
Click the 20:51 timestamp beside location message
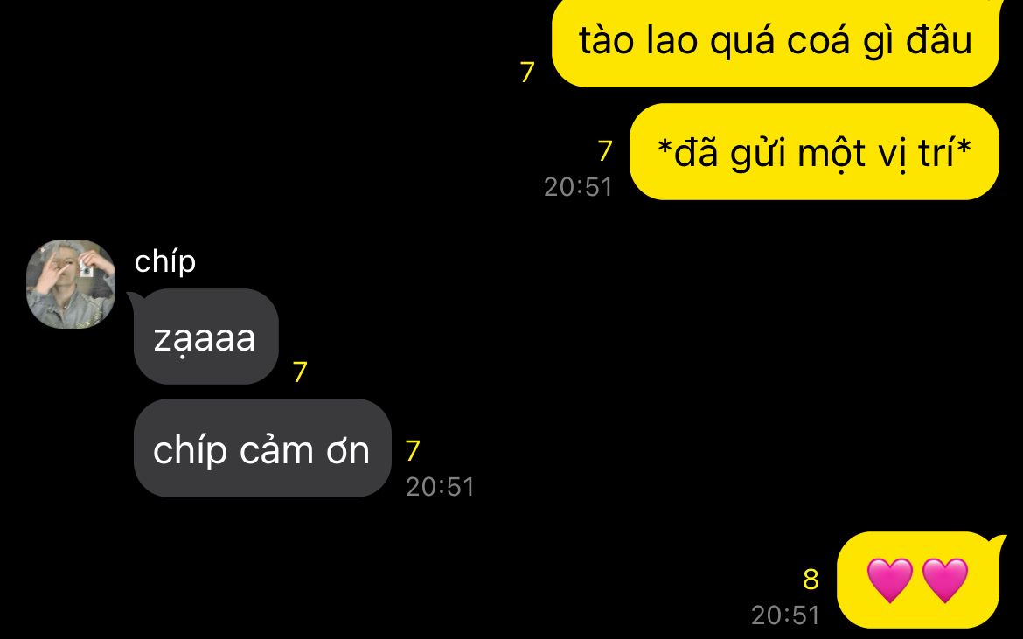[x=579, y=187]
